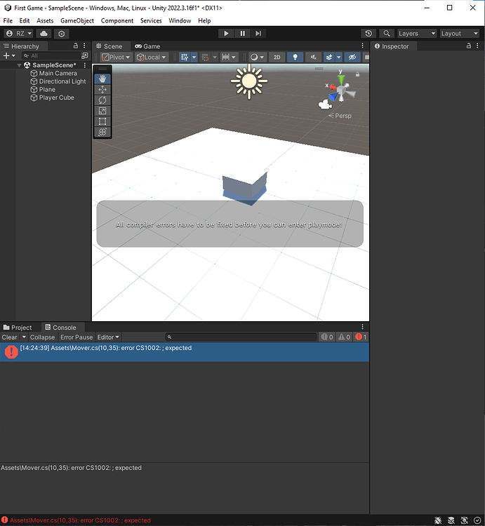Toggle scene effects skybox button
Screen dimensions: 485x526
pos(329,58)
